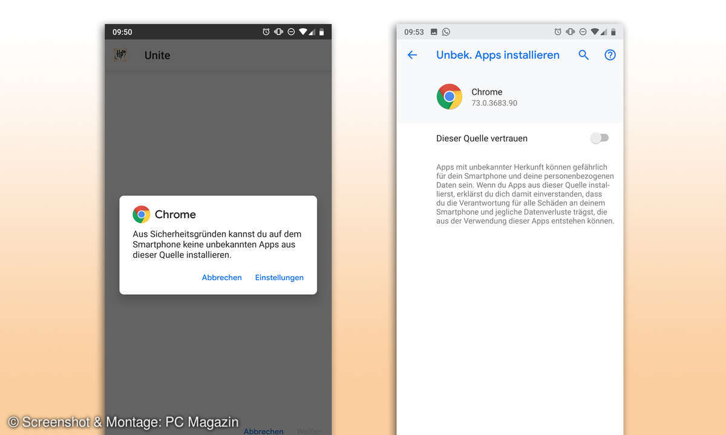
Task: Tap the Dieser Quelle vertrauen label
Action: [482, 138]
